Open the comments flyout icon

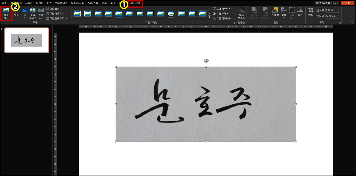(x=336, y=3)
